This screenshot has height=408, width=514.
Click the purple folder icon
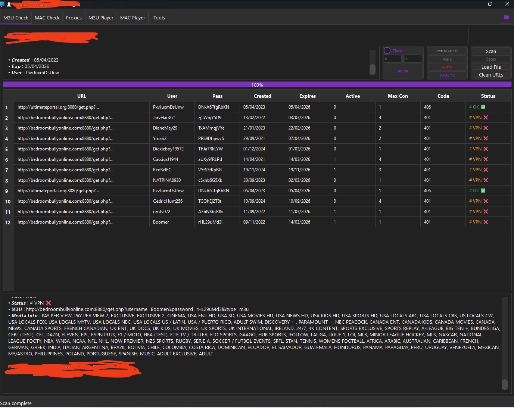click(x=506, y=17)
